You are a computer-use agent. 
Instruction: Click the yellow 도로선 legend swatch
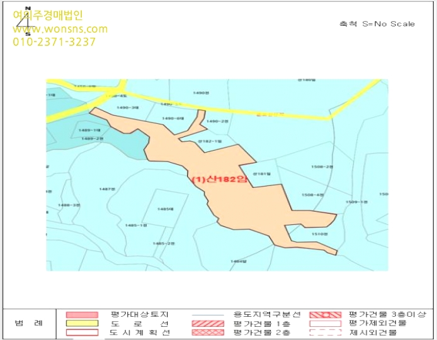click(x=82, y=323)
